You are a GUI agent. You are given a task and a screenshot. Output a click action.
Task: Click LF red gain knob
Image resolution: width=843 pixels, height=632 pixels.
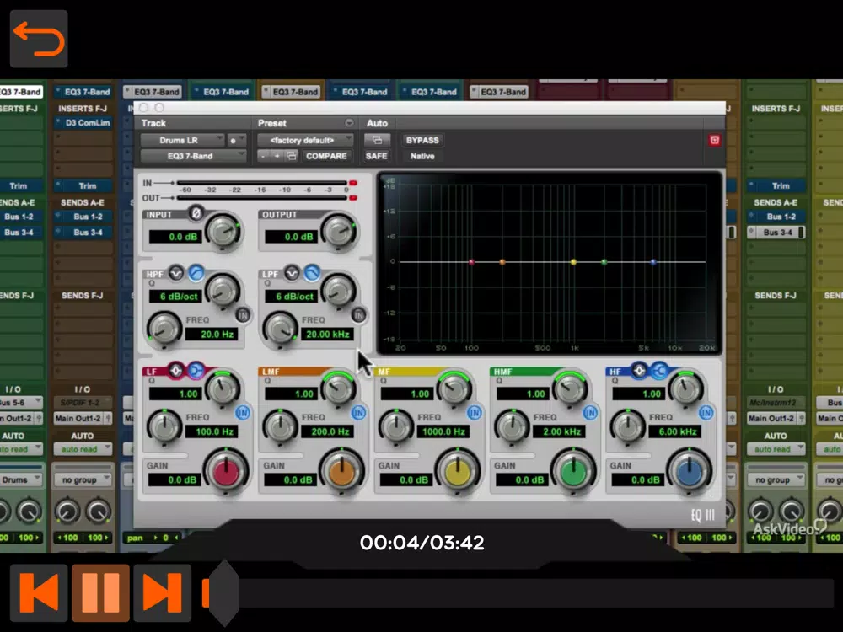(x=226, y=472)
